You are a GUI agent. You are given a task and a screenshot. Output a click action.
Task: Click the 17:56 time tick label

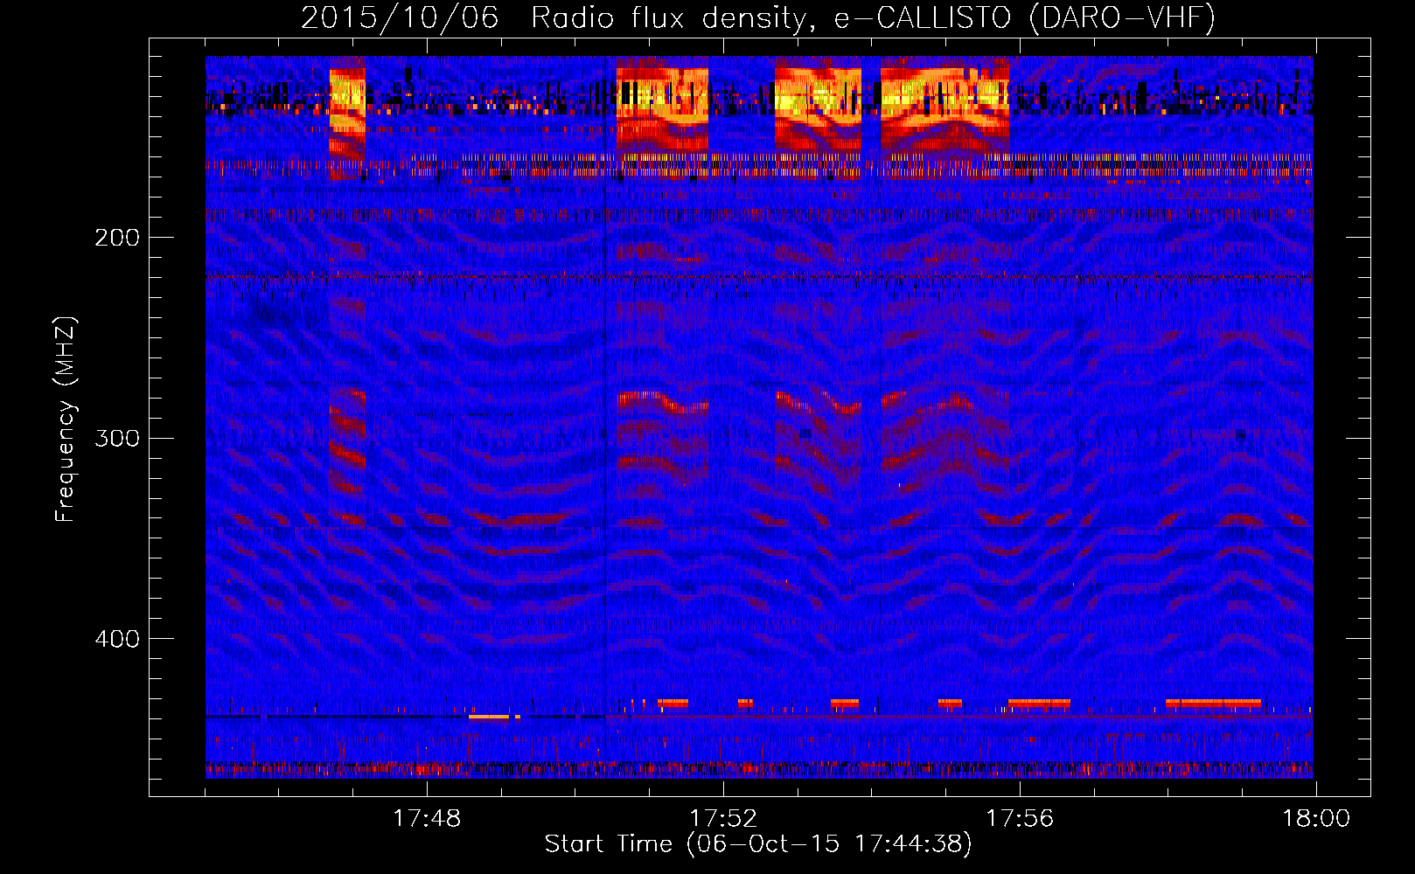pos(1020,819)
